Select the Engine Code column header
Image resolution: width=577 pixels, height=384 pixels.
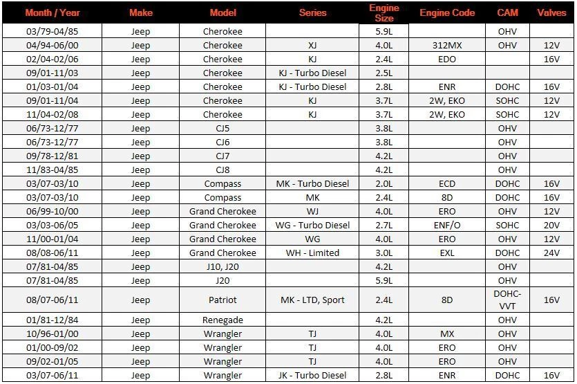[x=447, y=12]
